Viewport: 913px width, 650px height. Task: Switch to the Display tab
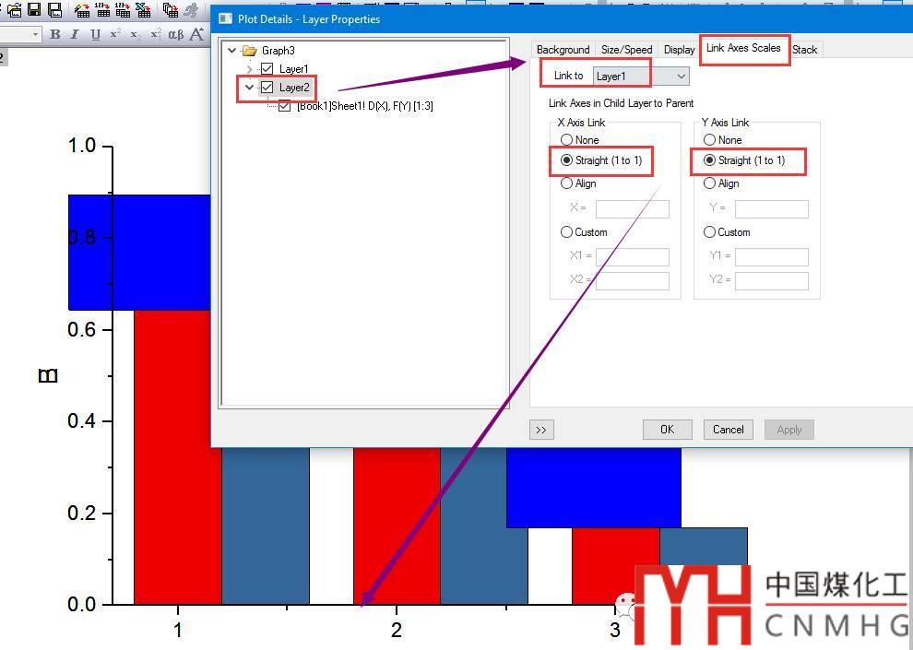(679, 50)
